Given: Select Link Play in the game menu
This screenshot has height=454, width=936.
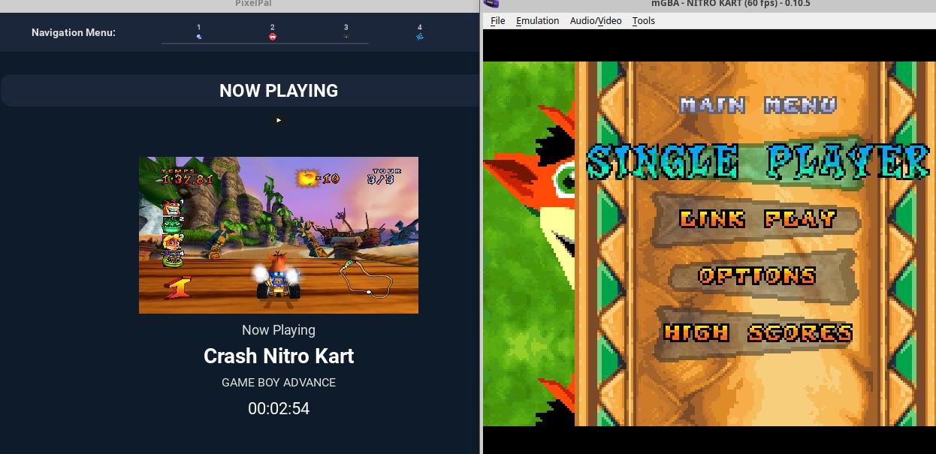Looking at the screenshot, I should coord(757,219).
